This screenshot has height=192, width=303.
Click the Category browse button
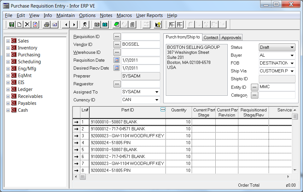coord(254,95)
